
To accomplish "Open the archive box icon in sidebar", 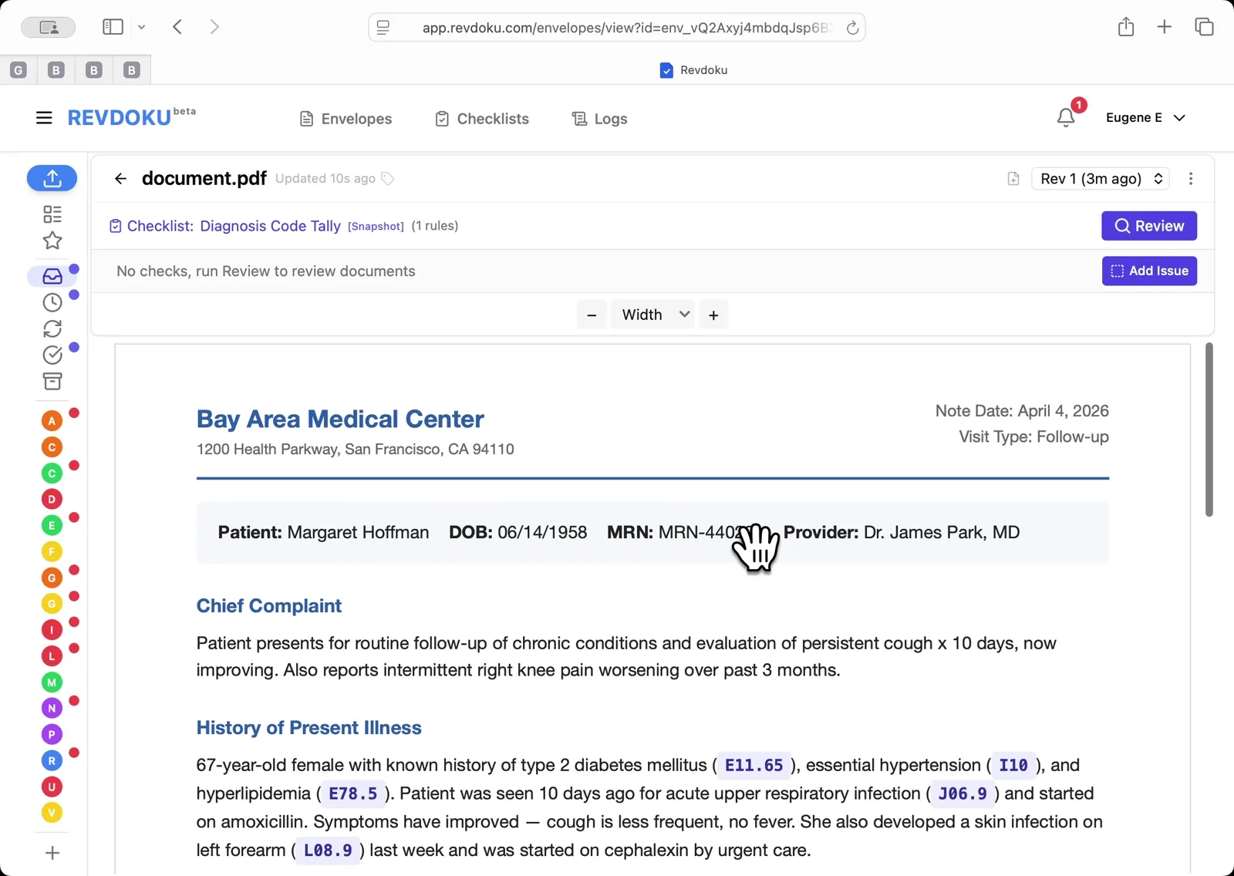I will (x=51, y=381).
